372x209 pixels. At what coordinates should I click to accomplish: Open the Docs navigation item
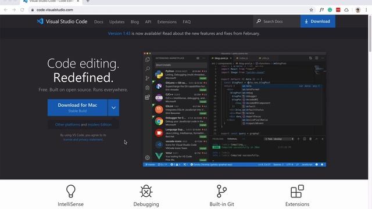98,22
